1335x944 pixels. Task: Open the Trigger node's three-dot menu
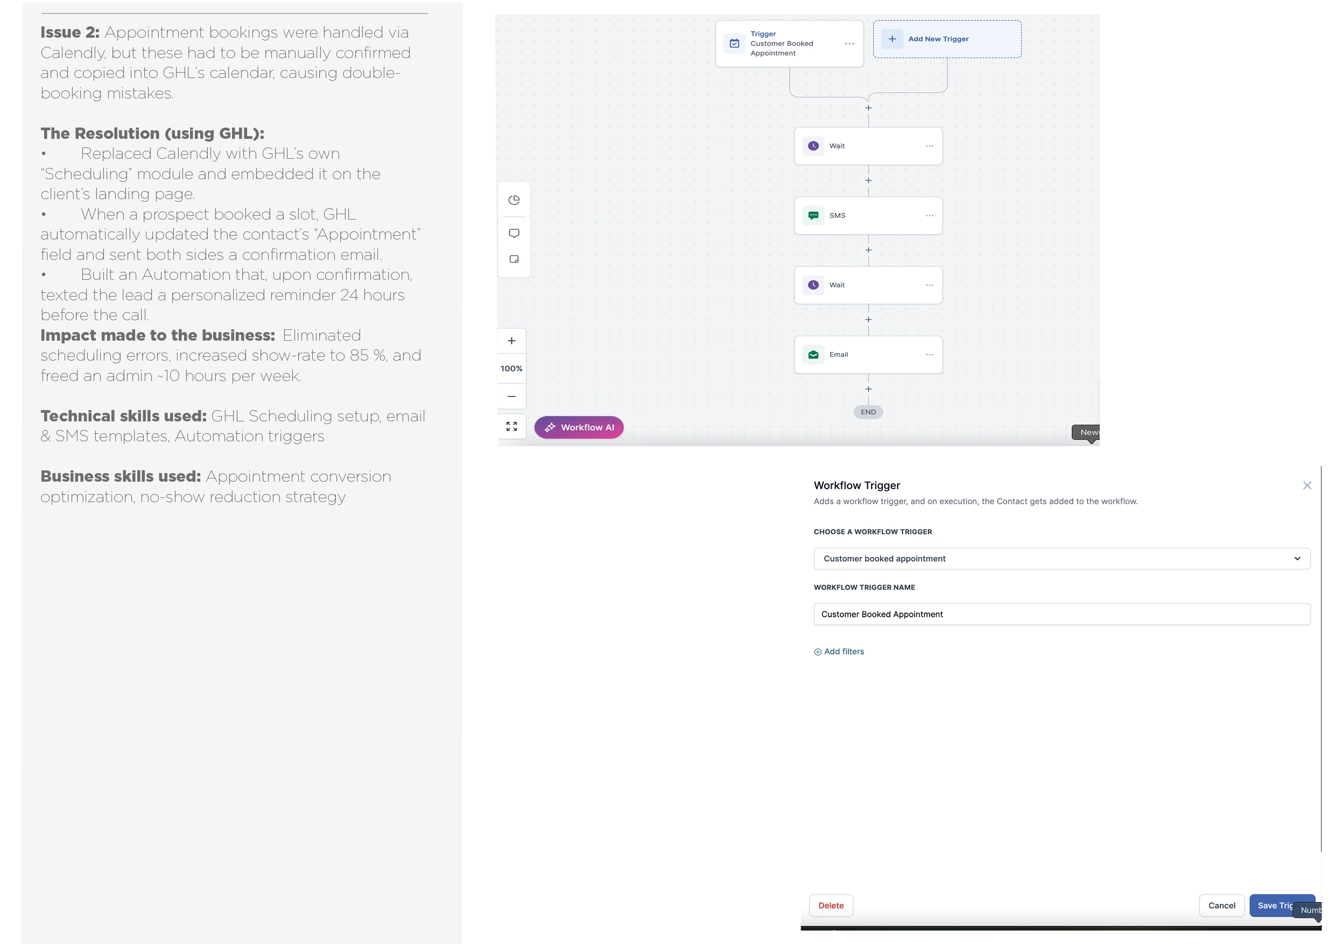click(x=849, y=44)
